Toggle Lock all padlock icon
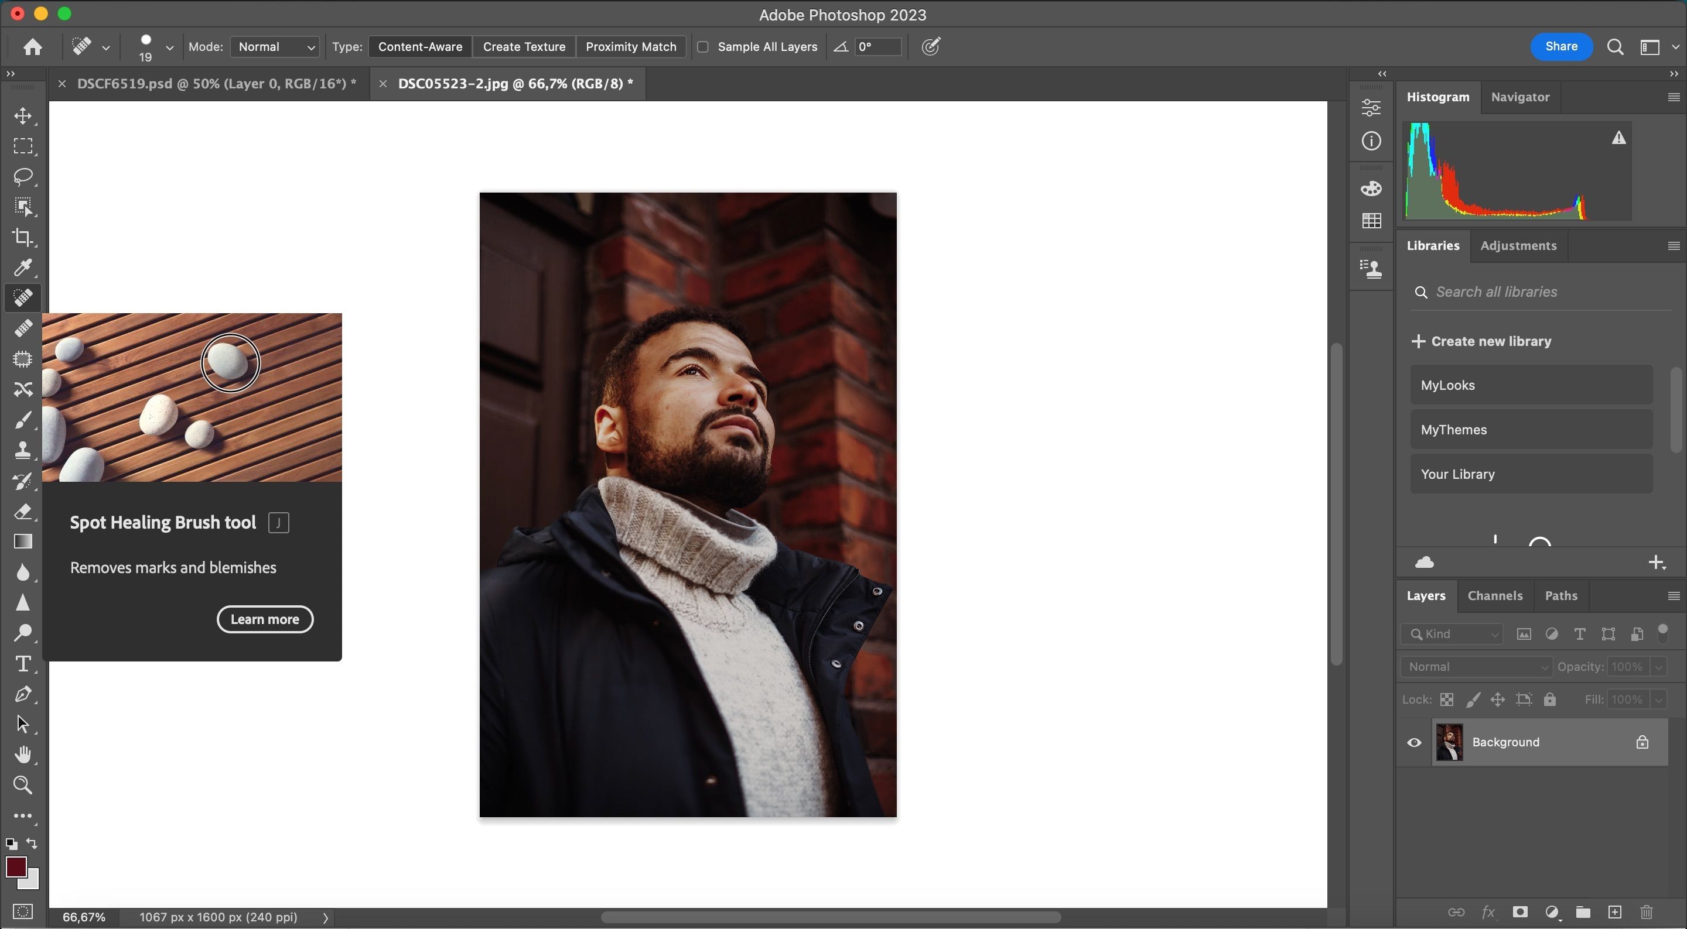 1549,699
